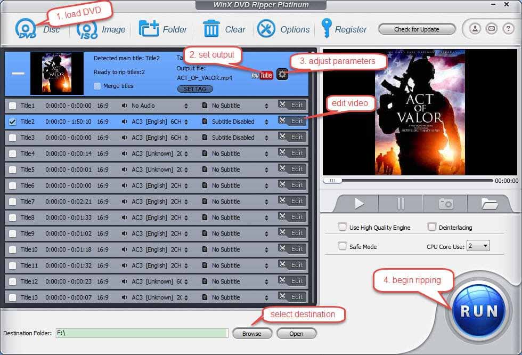The width and height of the screenshot is (522, 355).
Task: Enable Use High Quality Engine
Action: click(342, 228)
